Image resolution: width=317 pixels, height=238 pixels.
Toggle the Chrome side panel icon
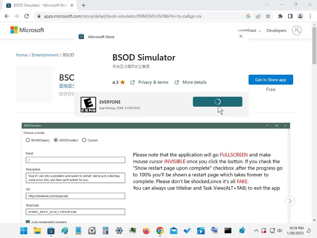[x=290, y=16]
